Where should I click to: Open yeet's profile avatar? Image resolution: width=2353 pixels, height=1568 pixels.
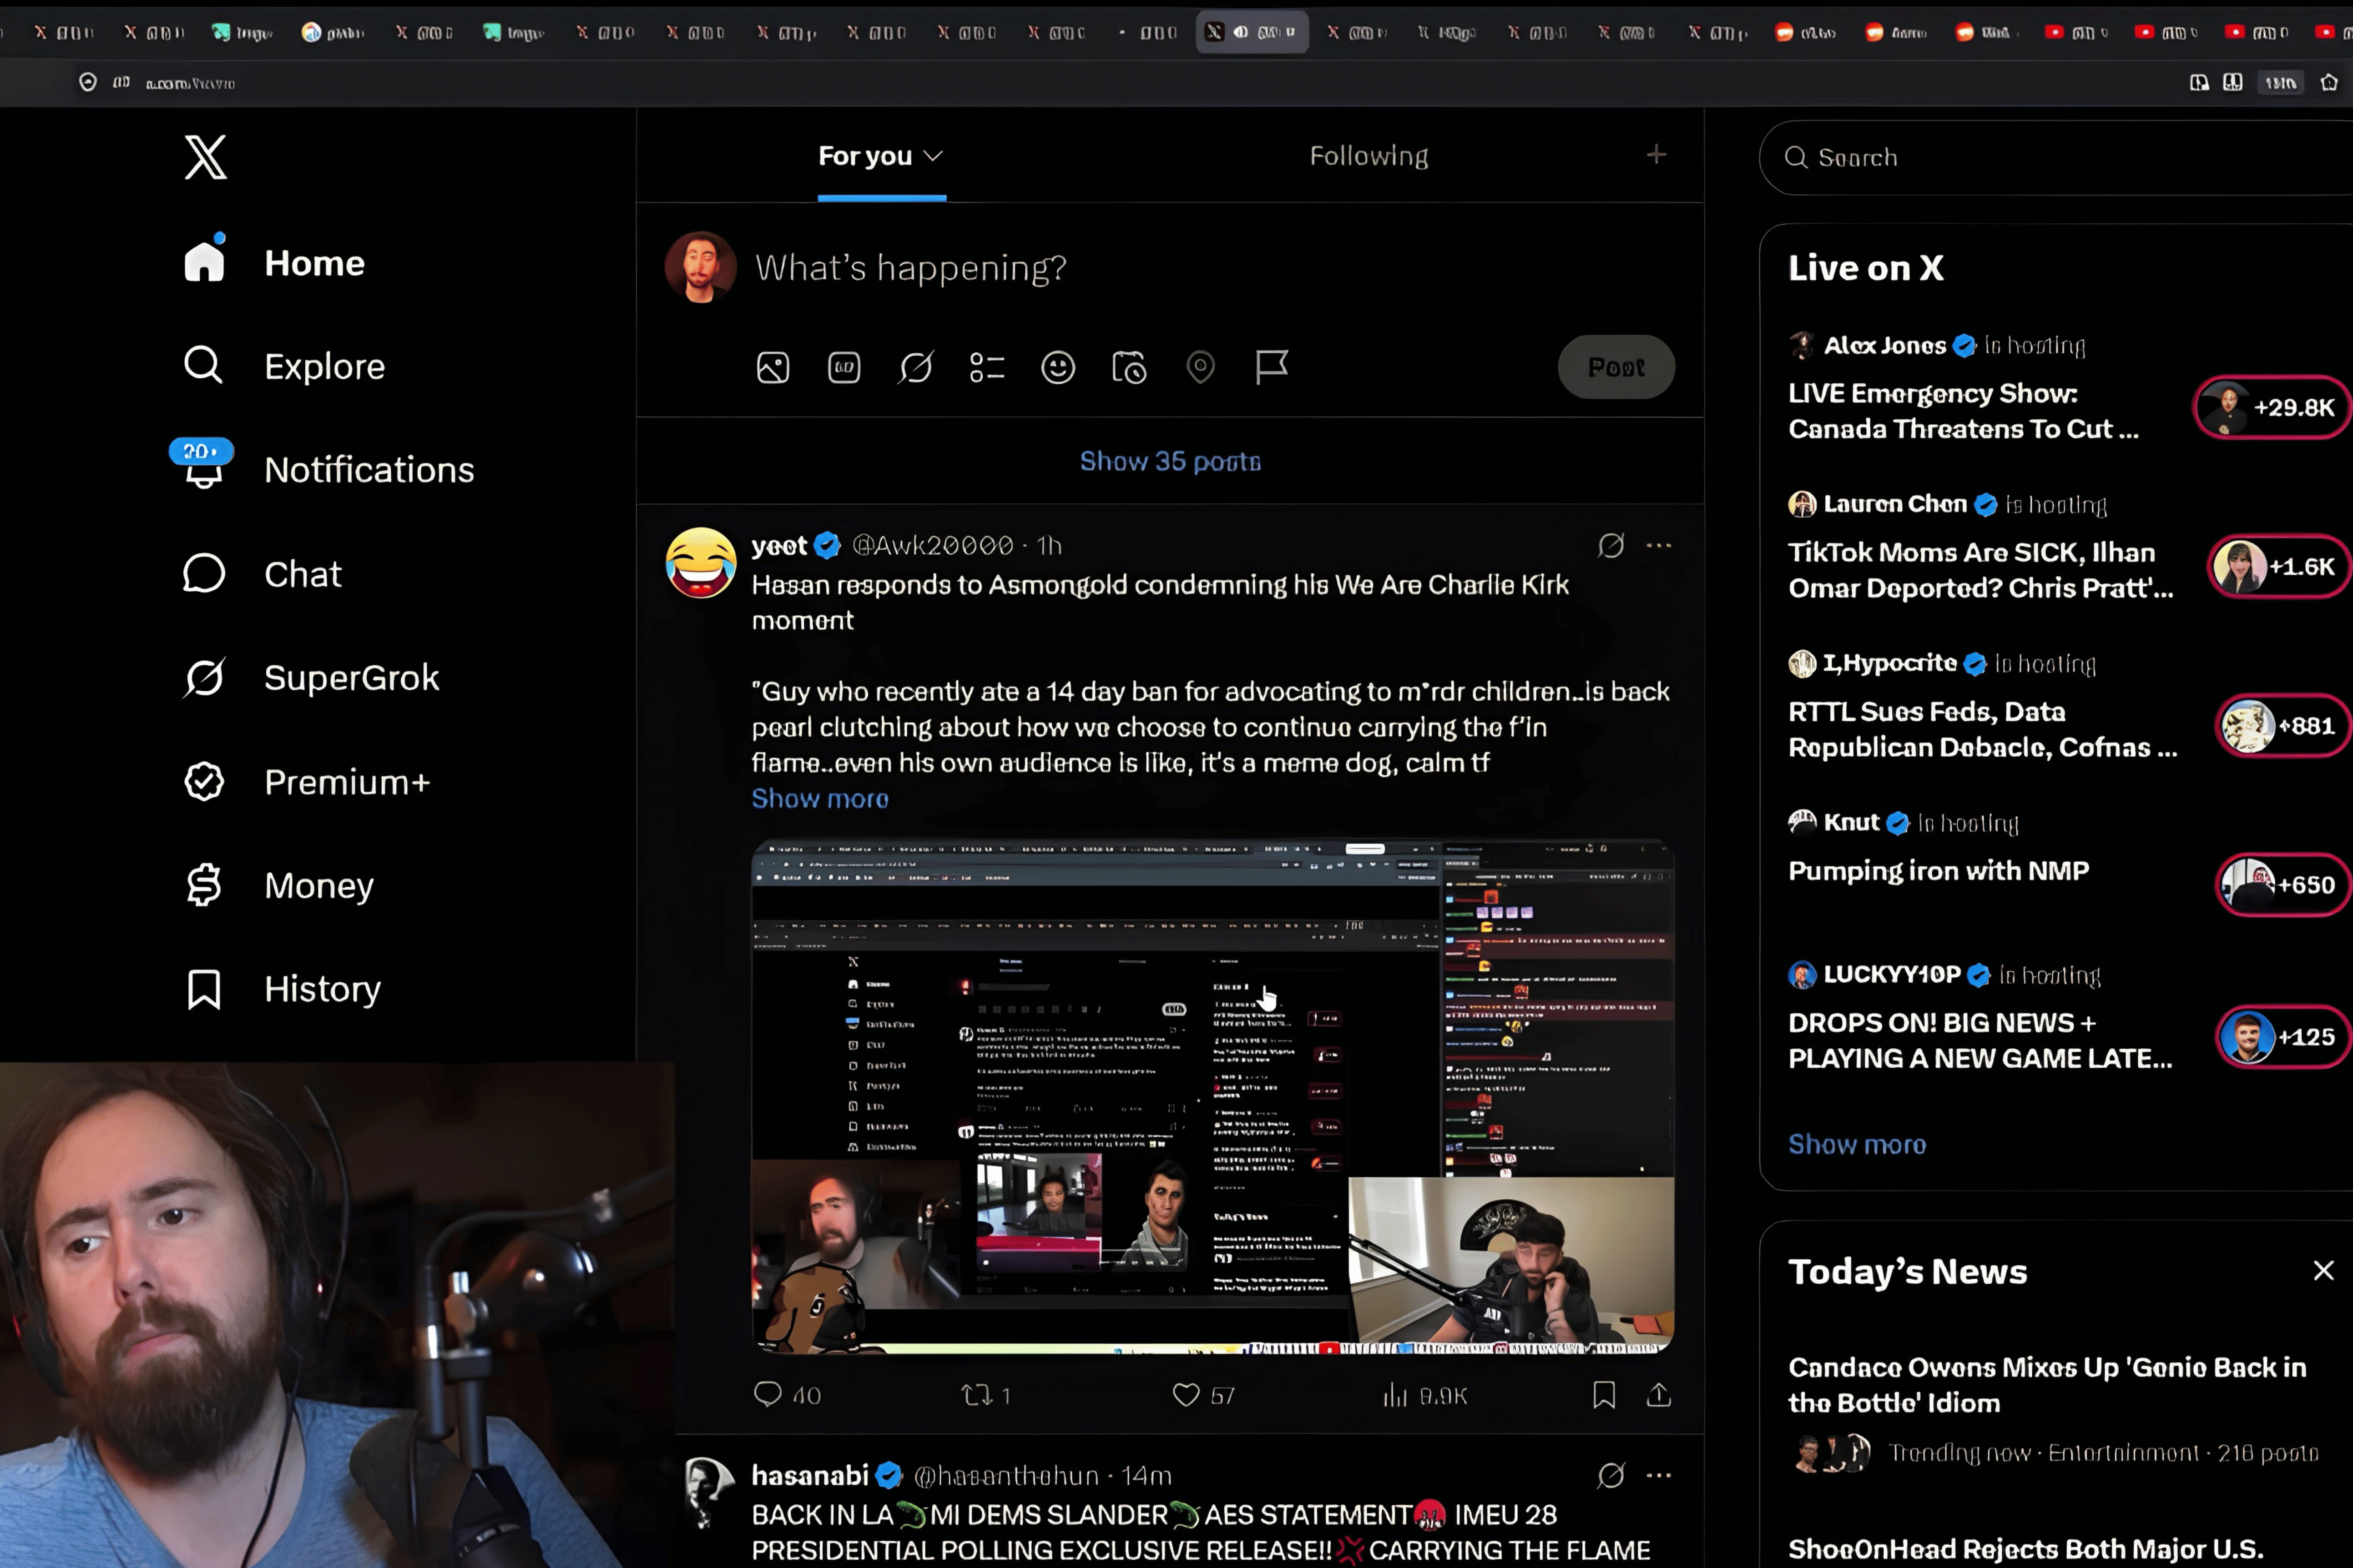pyautogui.click(x=700, y=563)
